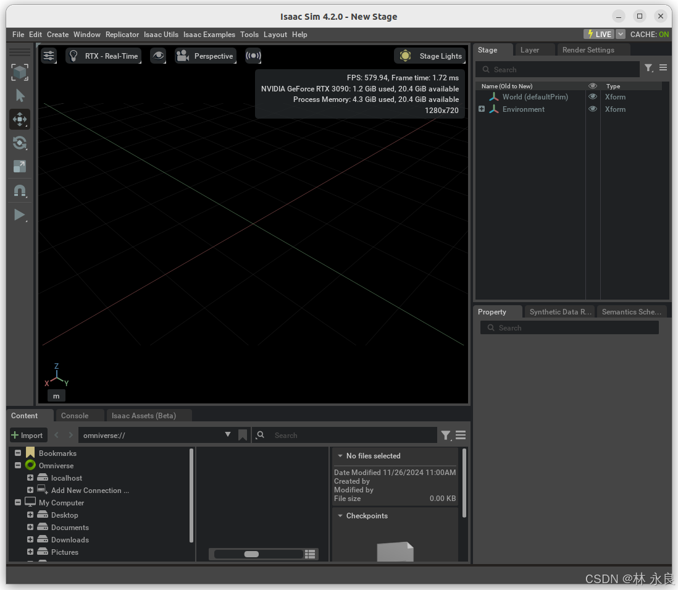
Task: Click Add New Connection ...
Action: click(x=90, y=491)
